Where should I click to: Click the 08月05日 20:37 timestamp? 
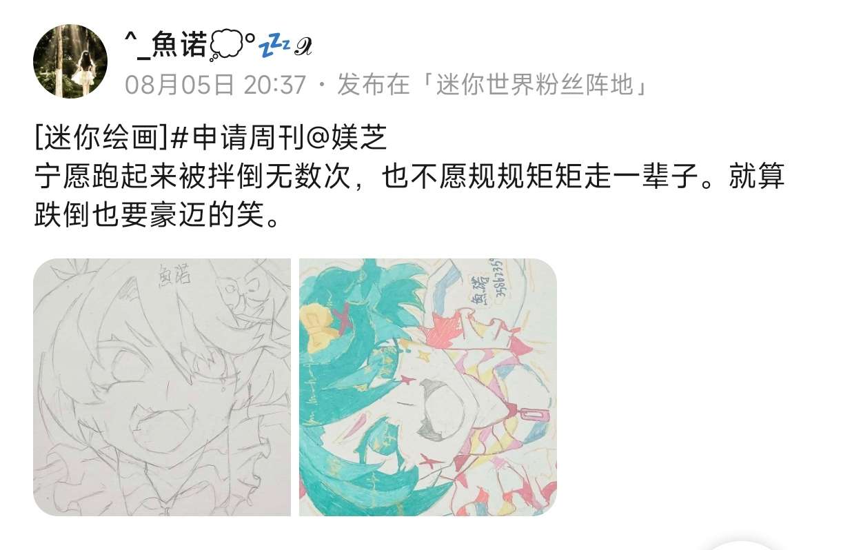[214, 85]
